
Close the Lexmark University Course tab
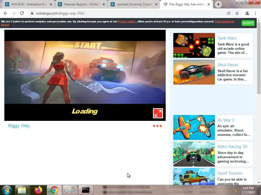pos(156,4)
